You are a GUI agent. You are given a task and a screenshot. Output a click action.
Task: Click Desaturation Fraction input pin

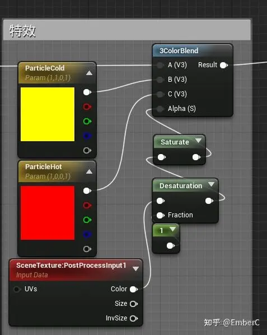click(x=160, y=215)
